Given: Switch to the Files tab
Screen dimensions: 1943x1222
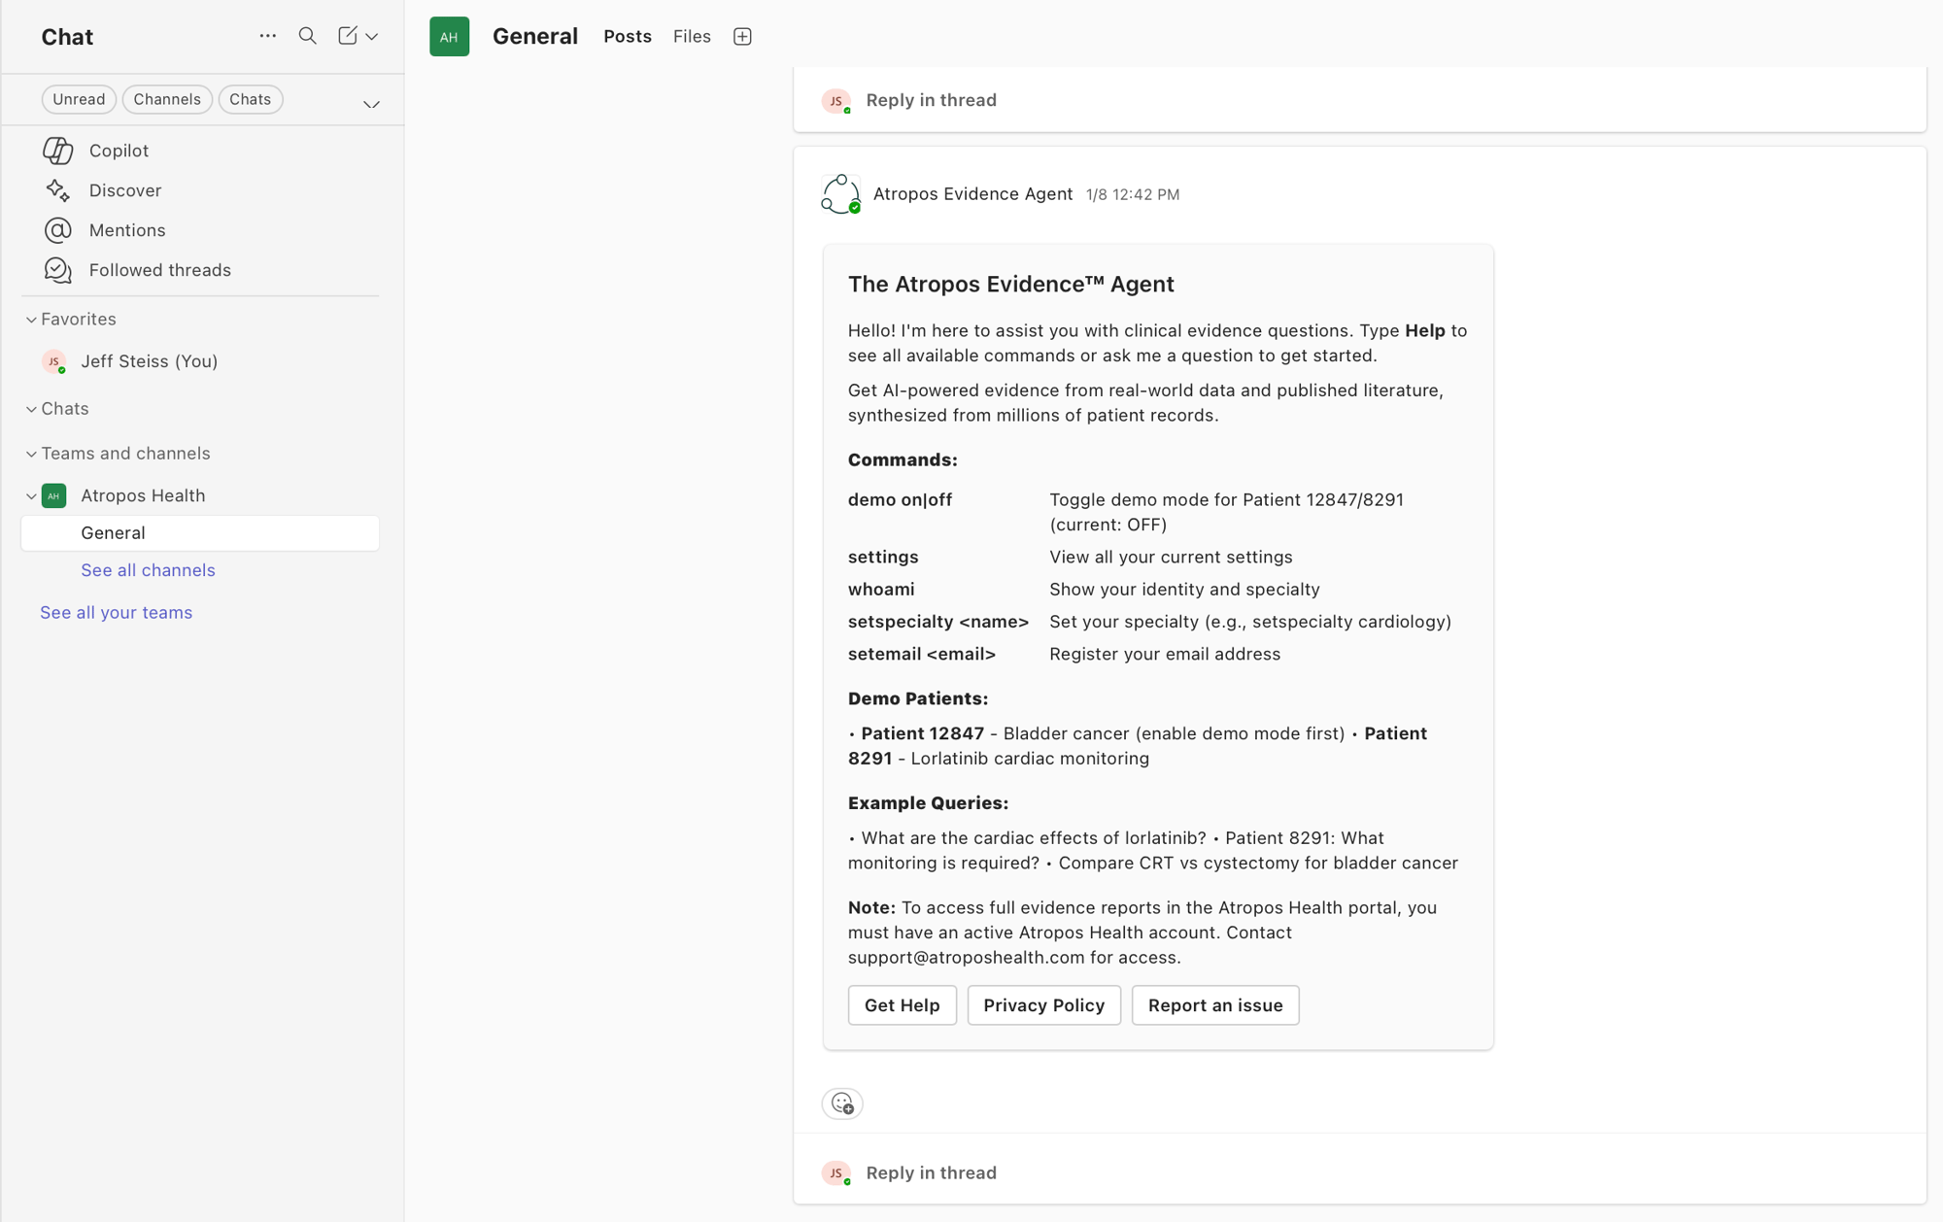Looking at the screenshot, I should 692,37.
